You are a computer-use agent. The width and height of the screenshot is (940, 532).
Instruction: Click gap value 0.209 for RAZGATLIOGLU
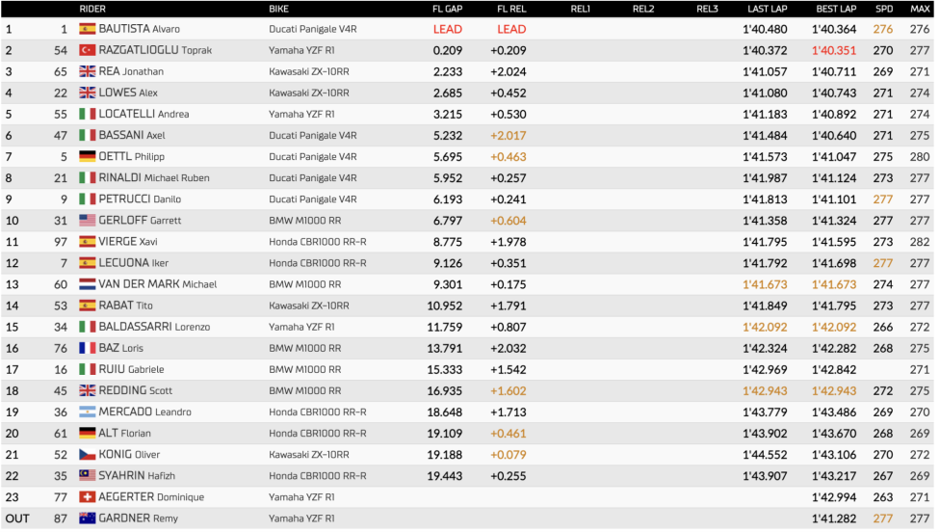(x=448, y=50)
